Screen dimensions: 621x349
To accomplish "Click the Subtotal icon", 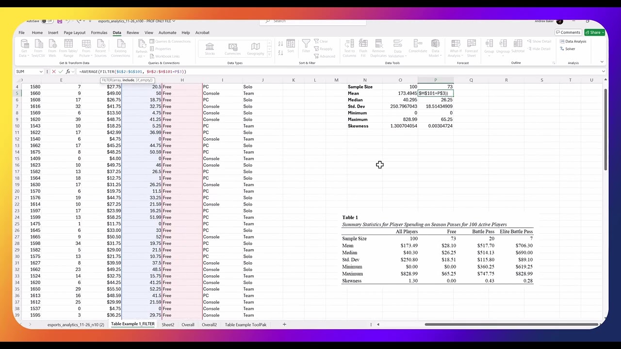I will 518,44.
